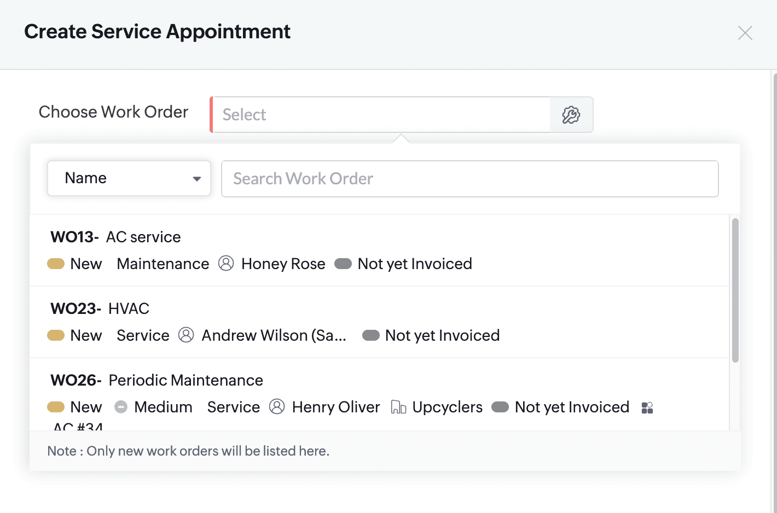This screenshot has width=777, height=513.
Task: Click the dropdown arrow beside Name
Action: [197, 179]
